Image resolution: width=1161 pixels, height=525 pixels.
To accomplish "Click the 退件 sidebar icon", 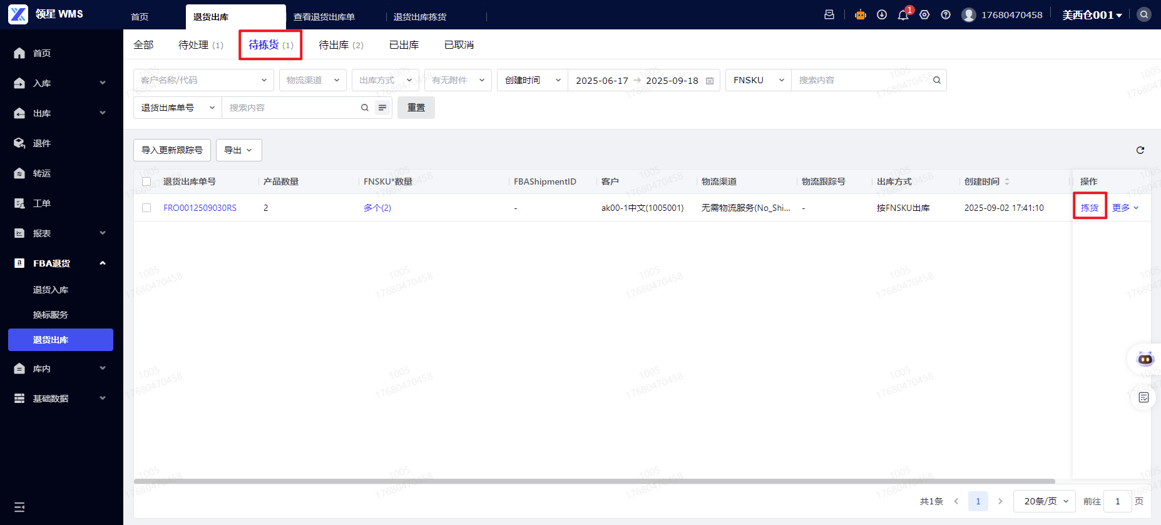I will click(x=19, y=143).
